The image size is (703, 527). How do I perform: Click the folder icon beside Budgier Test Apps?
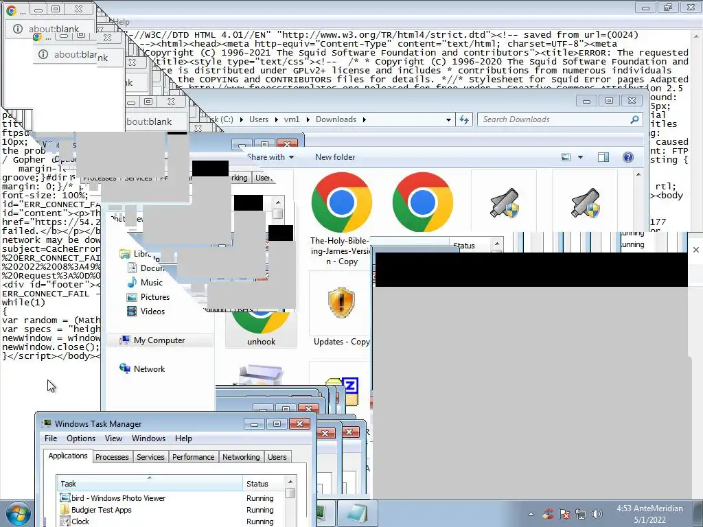coord(65,510)
